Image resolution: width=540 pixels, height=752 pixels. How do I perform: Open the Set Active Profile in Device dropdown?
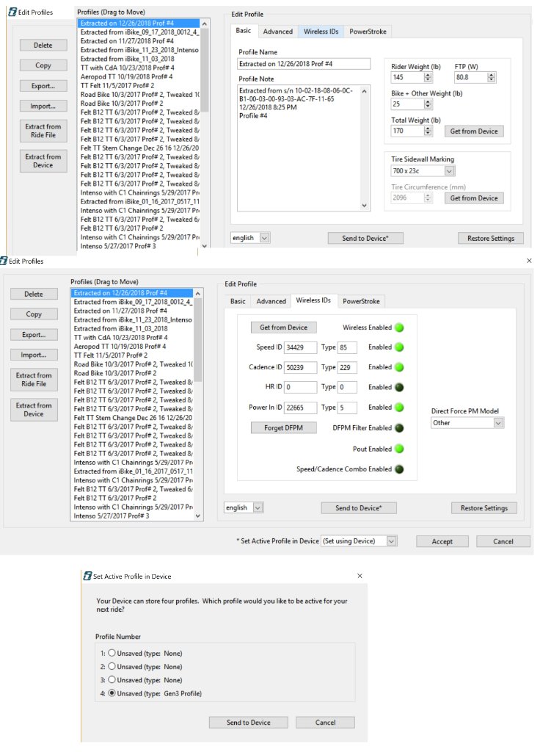click(x=391, y=541)
